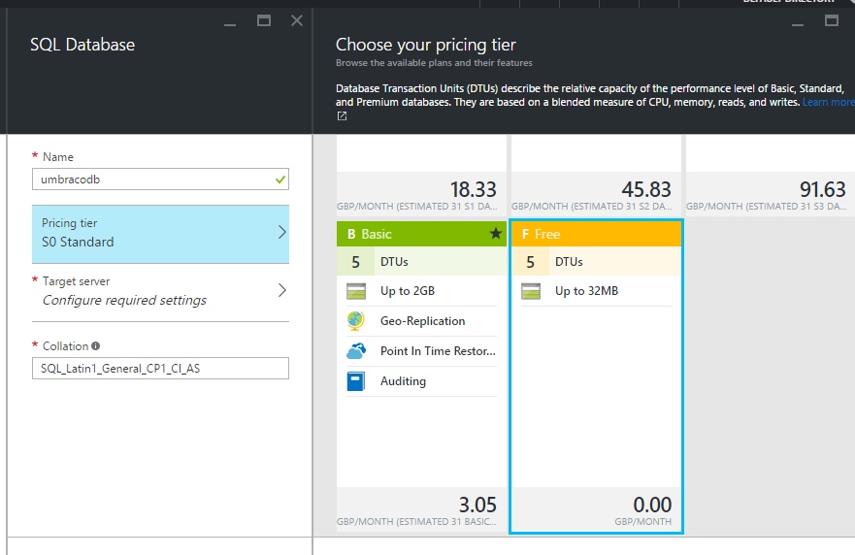Expand Target server chevron arrow

coord(281,290)
